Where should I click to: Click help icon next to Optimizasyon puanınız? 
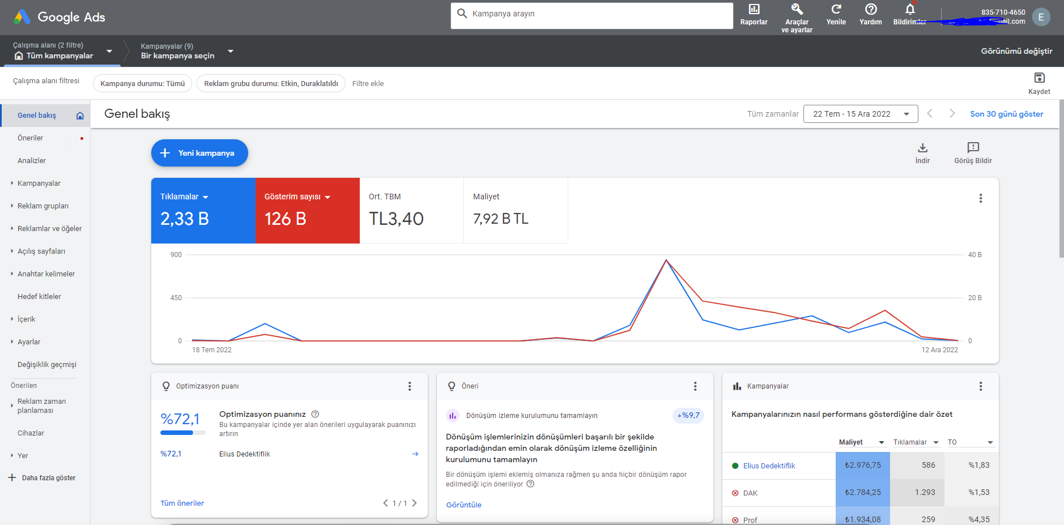(316, 414)
